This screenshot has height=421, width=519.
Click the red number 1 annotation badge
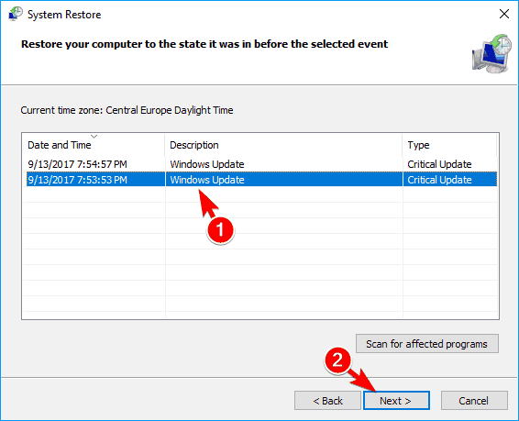tap(220, 230)
